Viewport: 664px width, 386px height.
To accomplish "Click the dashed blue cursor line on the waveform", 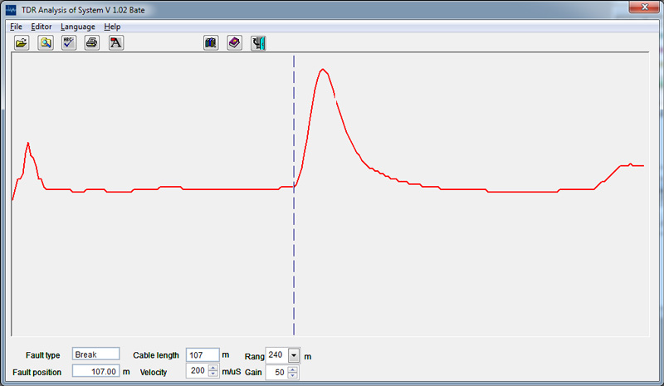I will click(x=294, y=249).
